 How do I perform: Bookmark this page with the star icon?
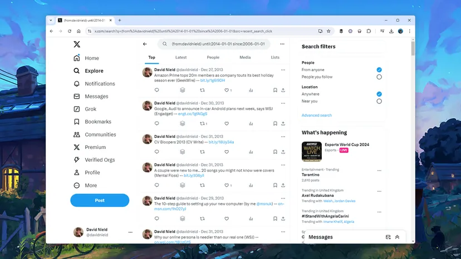pyautogui.click(x=328, y=31)
